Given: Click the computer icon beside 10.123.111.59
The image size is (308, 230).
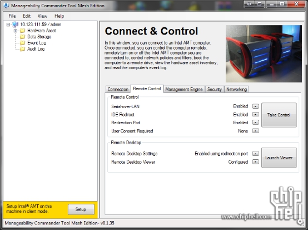Looking at the screenshot, I should tap(16, 25).
